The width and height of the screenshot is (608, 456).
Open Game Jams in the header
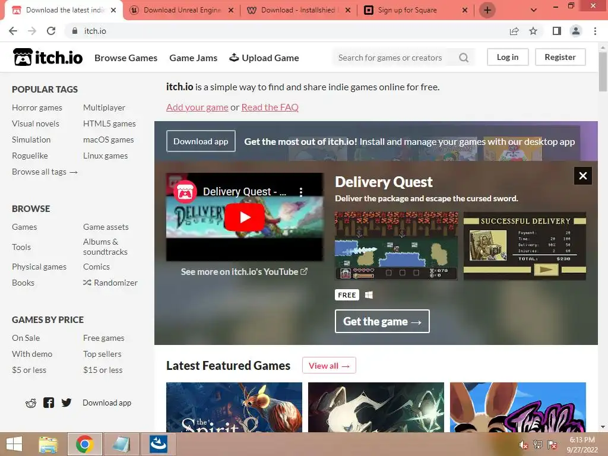click(x=194, y=58)
